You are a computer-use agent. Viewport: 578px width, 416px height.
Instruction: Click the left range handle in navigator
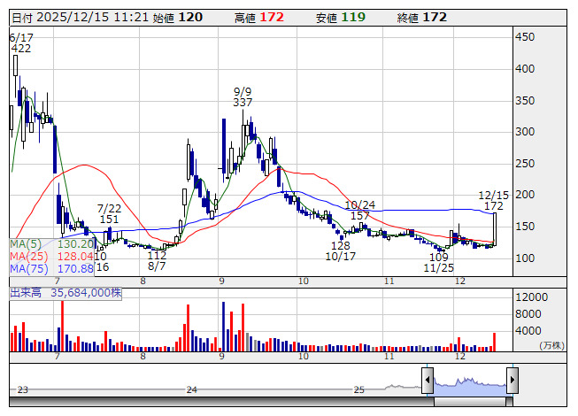coord(428,381)
